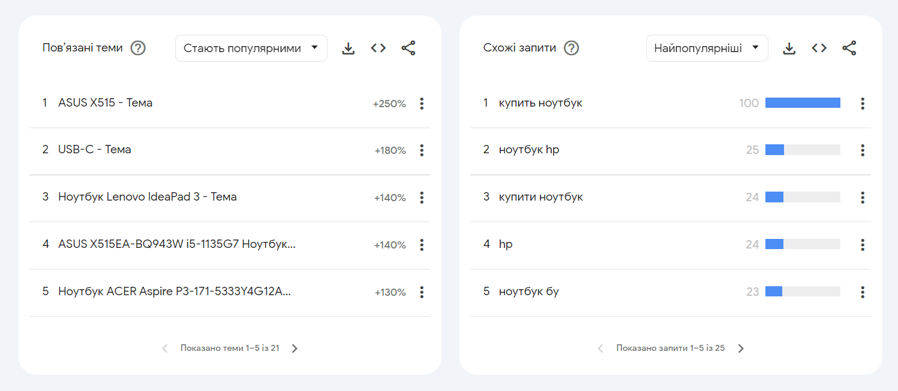The width and height of the screenshot is (898, 391).
Task: Open the купить ноутбук query
Action: [540, 103]
